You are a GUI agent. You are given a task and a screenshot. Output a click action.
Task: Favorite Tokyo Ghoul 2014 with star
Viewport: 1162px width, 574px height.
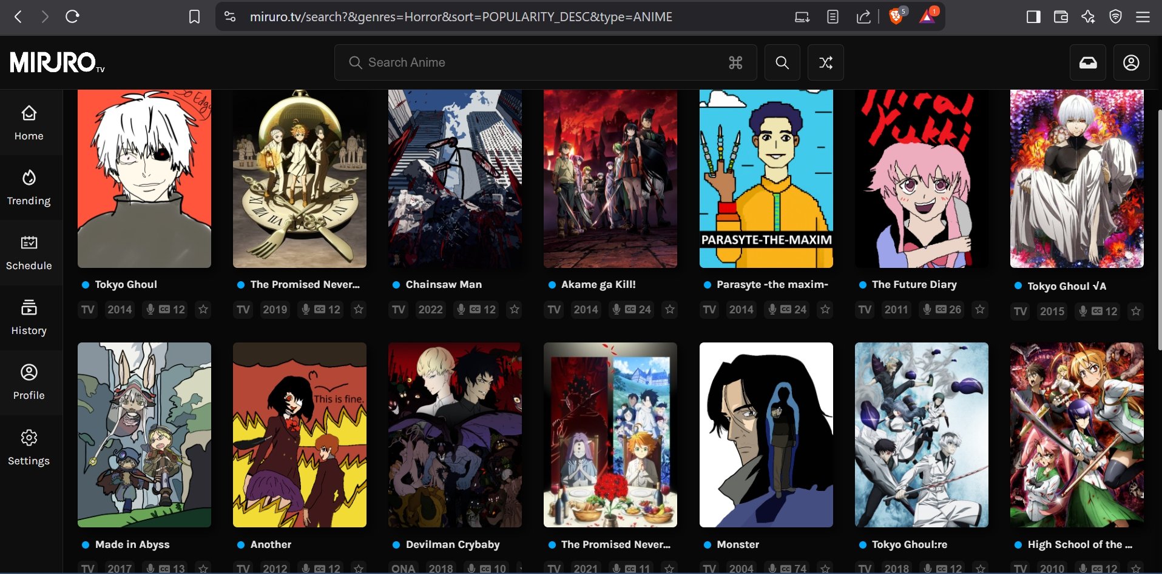tap(203, 309)
